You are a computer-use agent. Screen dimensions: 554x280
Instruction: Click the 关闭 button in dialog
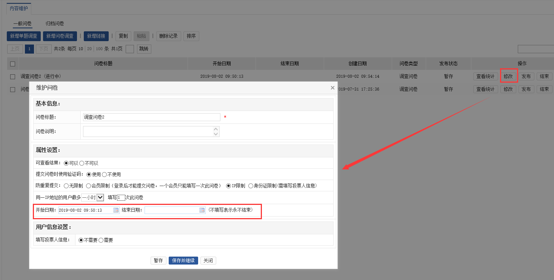pyautogui.click(x=208, y=261)
